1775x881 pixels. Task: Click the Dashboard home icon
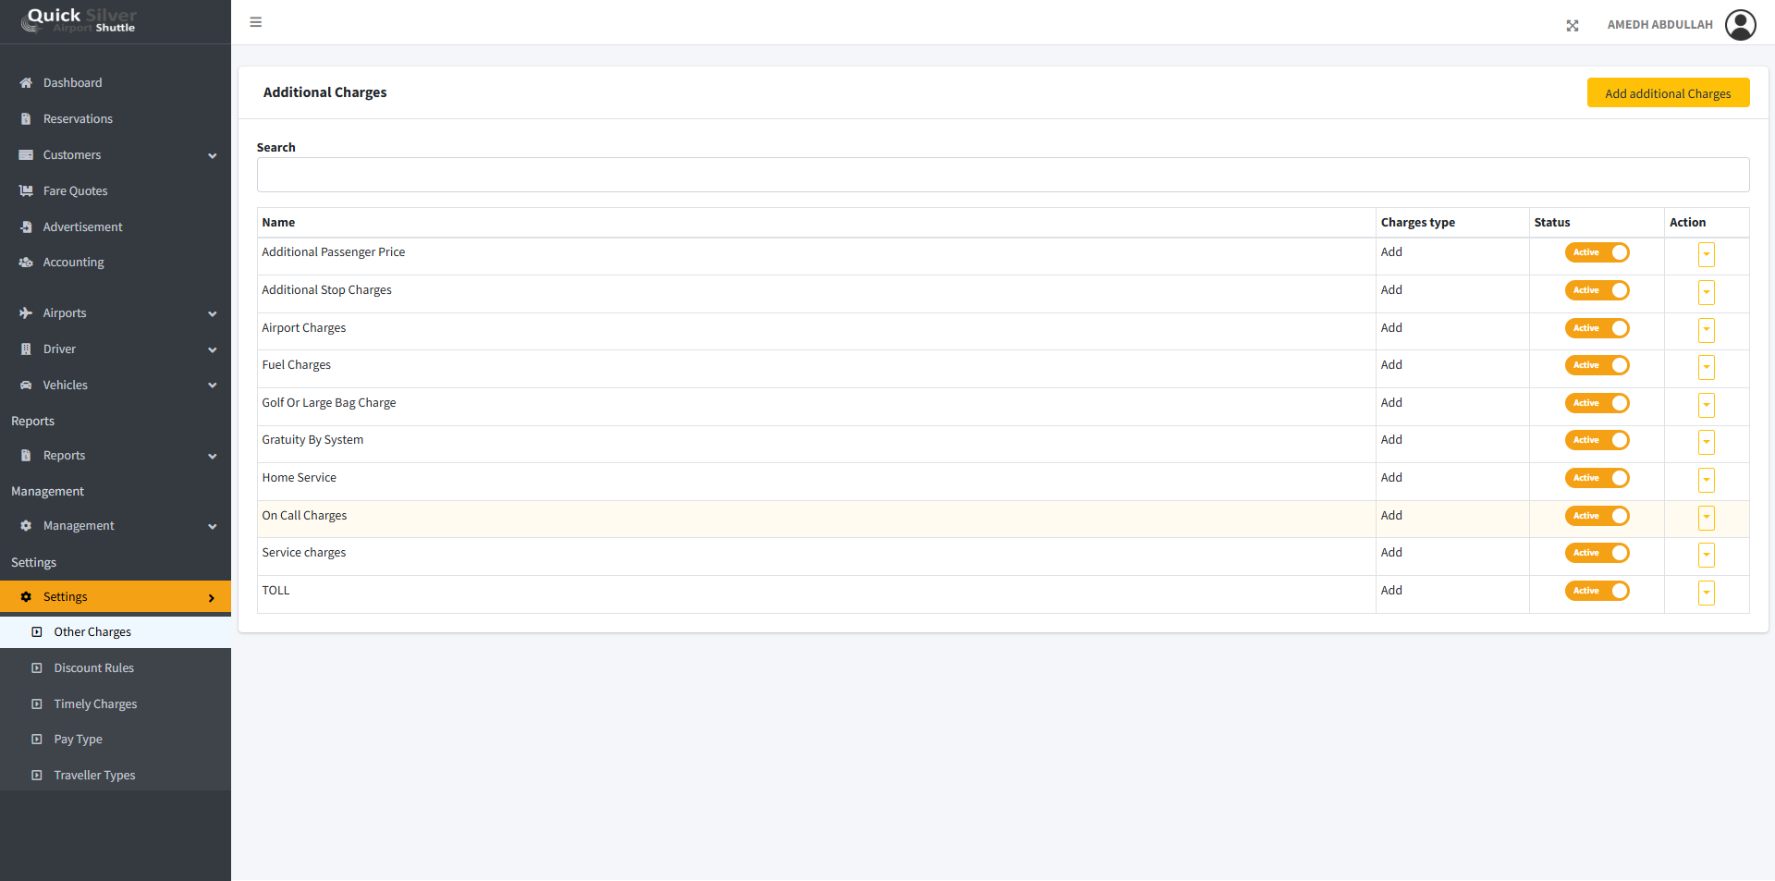tap(26, 83)
